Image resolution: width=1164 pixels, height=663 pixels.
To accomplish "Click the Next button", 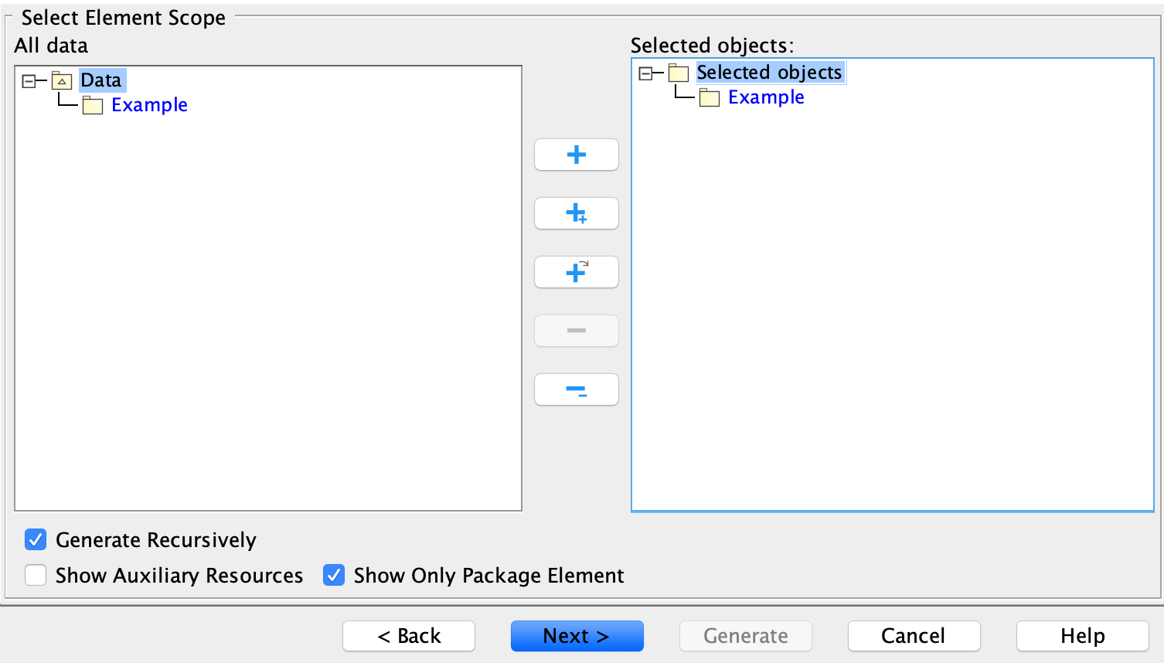I will (577, 636).
